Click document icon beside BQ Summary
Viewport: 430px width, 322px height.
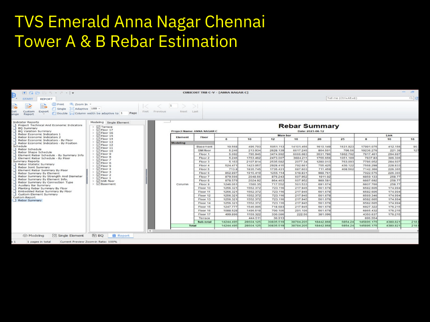point(14,128)
